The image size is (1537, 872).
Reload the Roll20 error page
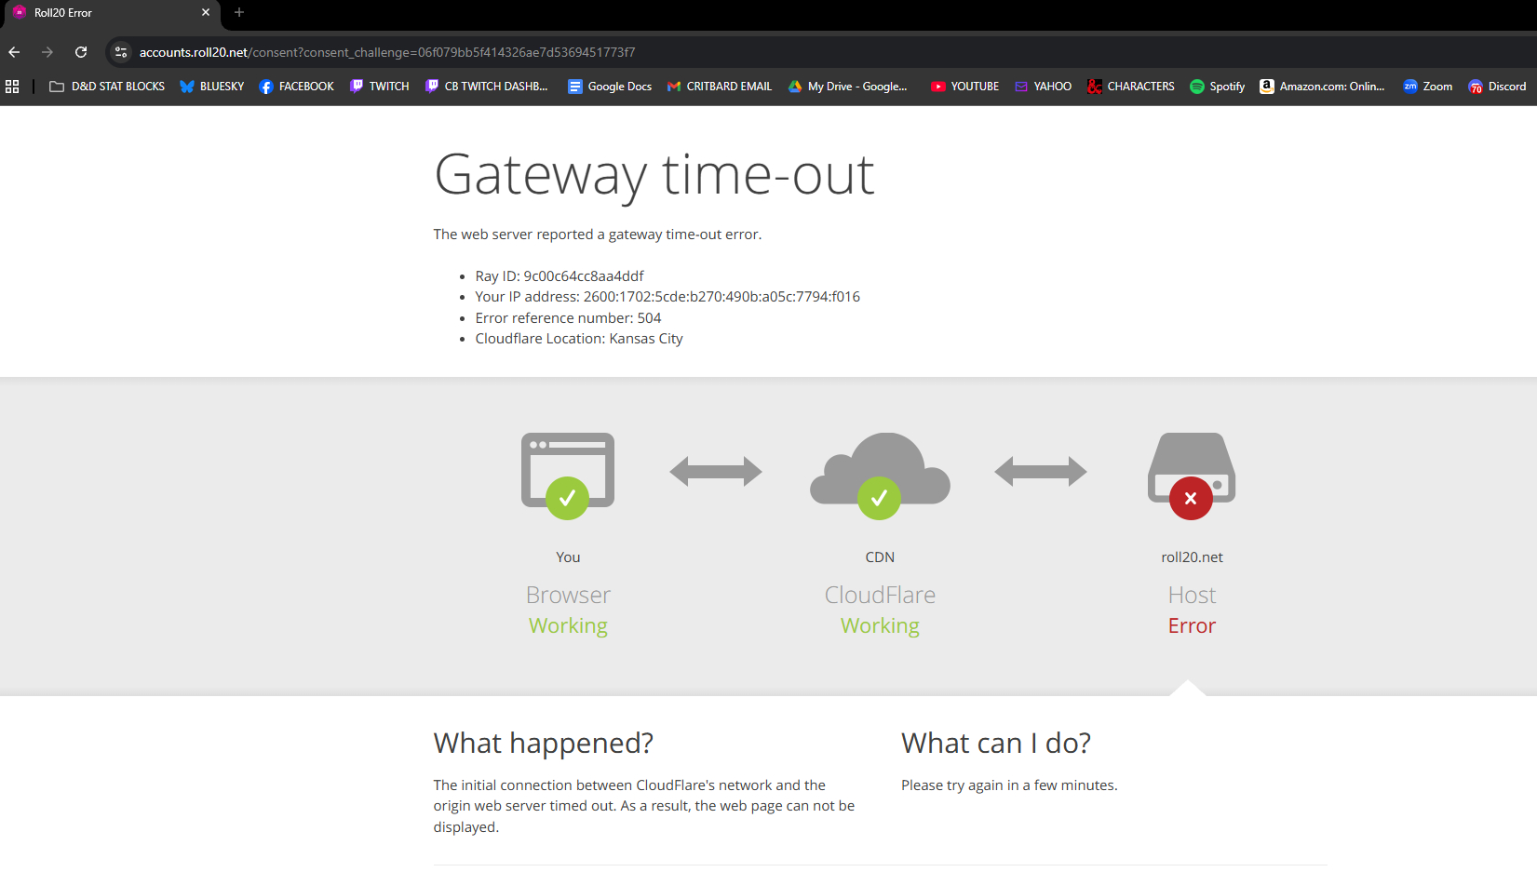[81, 52]
